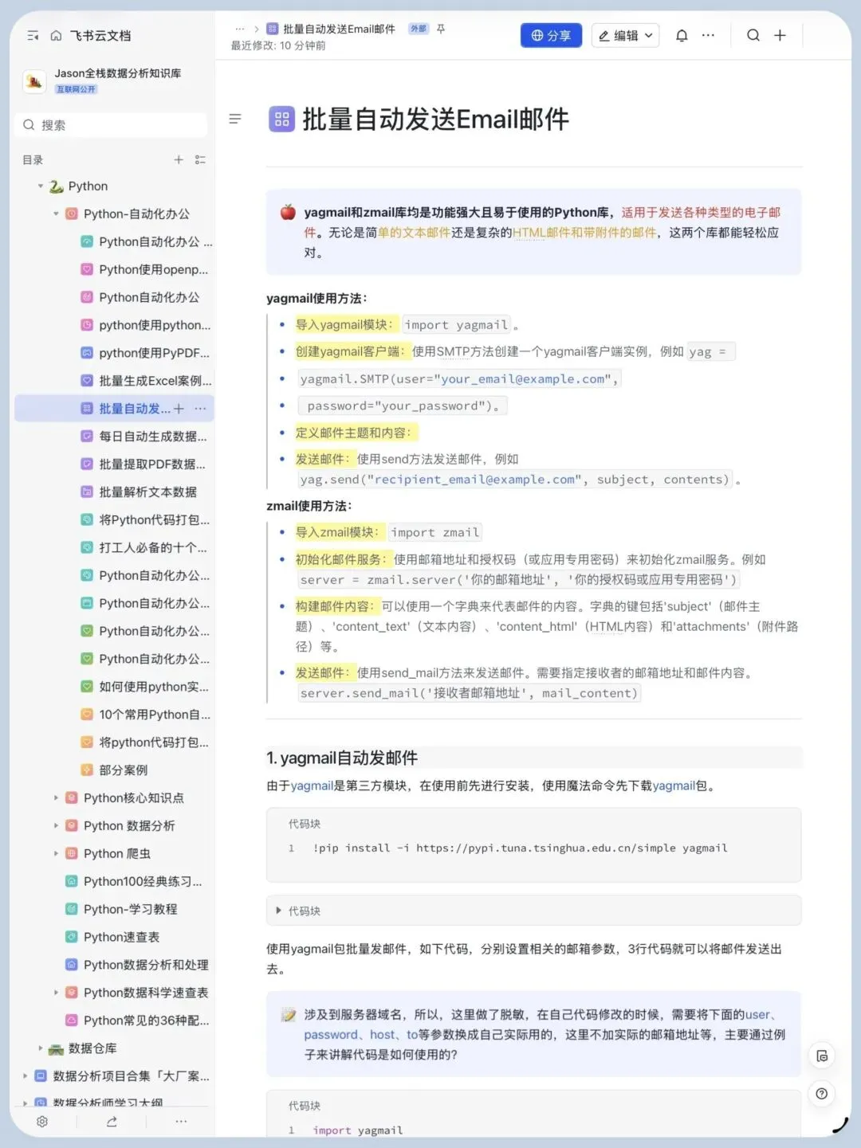861x1148 pixels.
Task: Click 最近修改: 10 分钟前 text
Action: click(278, 45)
